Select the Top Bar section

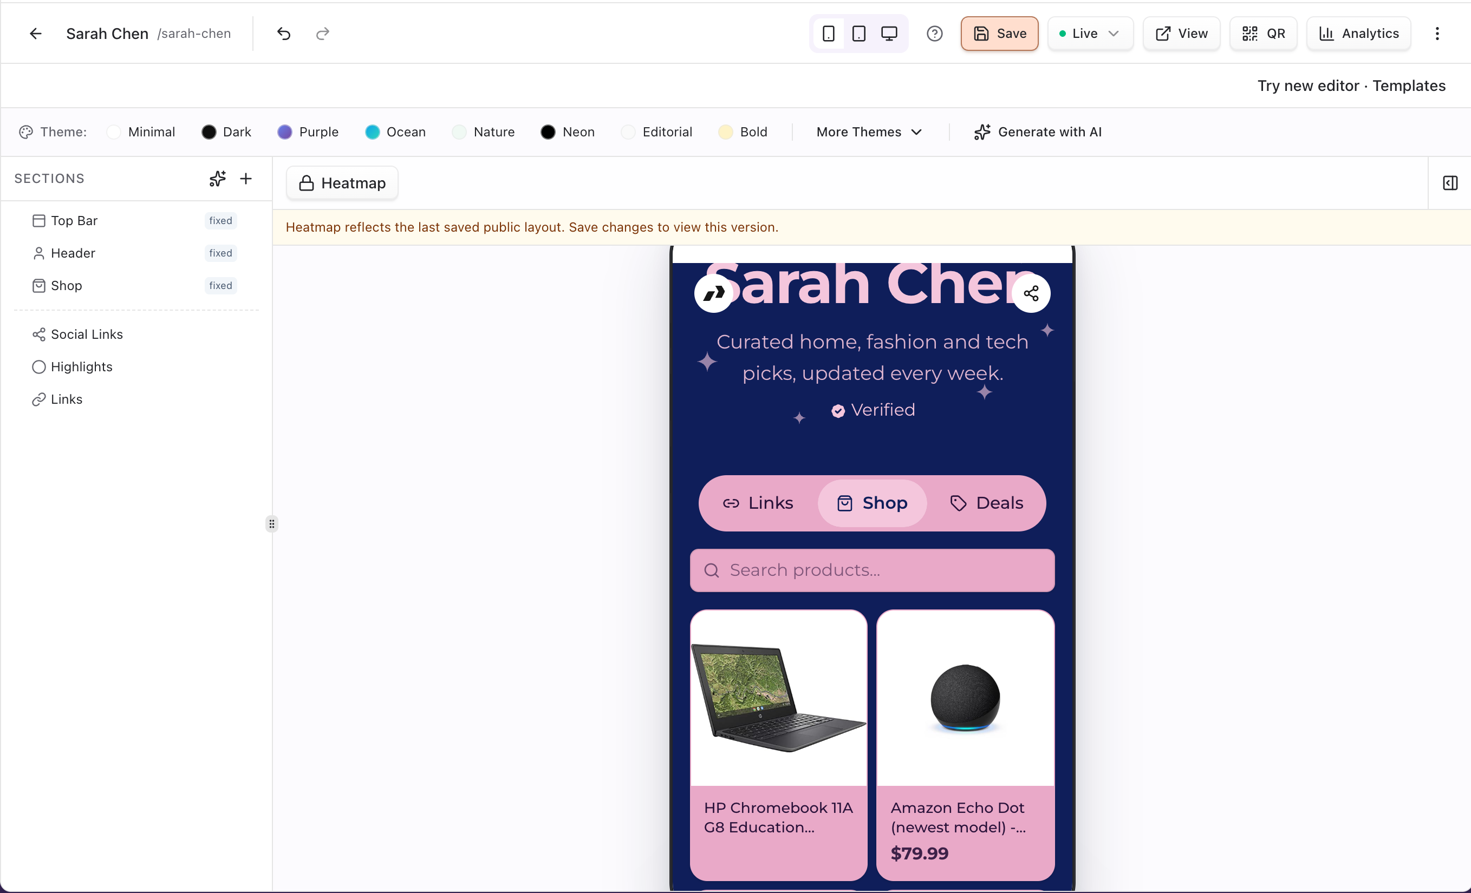click(x=135, y=221)
